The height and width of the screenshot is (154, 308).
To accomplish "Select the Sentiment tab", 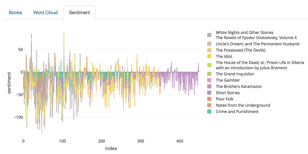I will (79, 13).
